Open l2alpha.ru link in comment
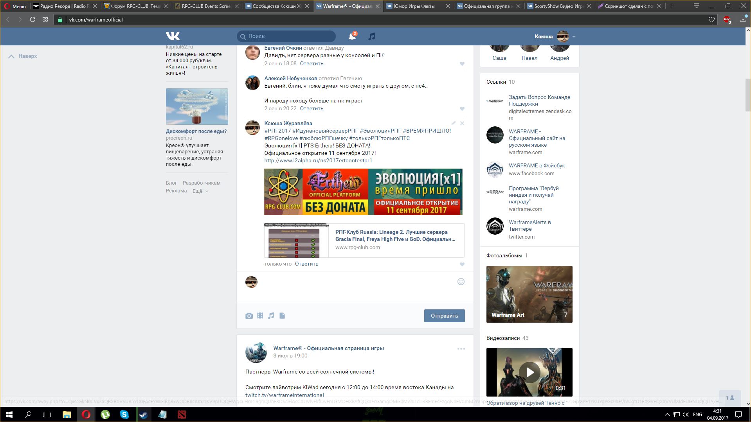Viewport: 751px width, 422px height. pyautogui.click(x=318, y=161)
